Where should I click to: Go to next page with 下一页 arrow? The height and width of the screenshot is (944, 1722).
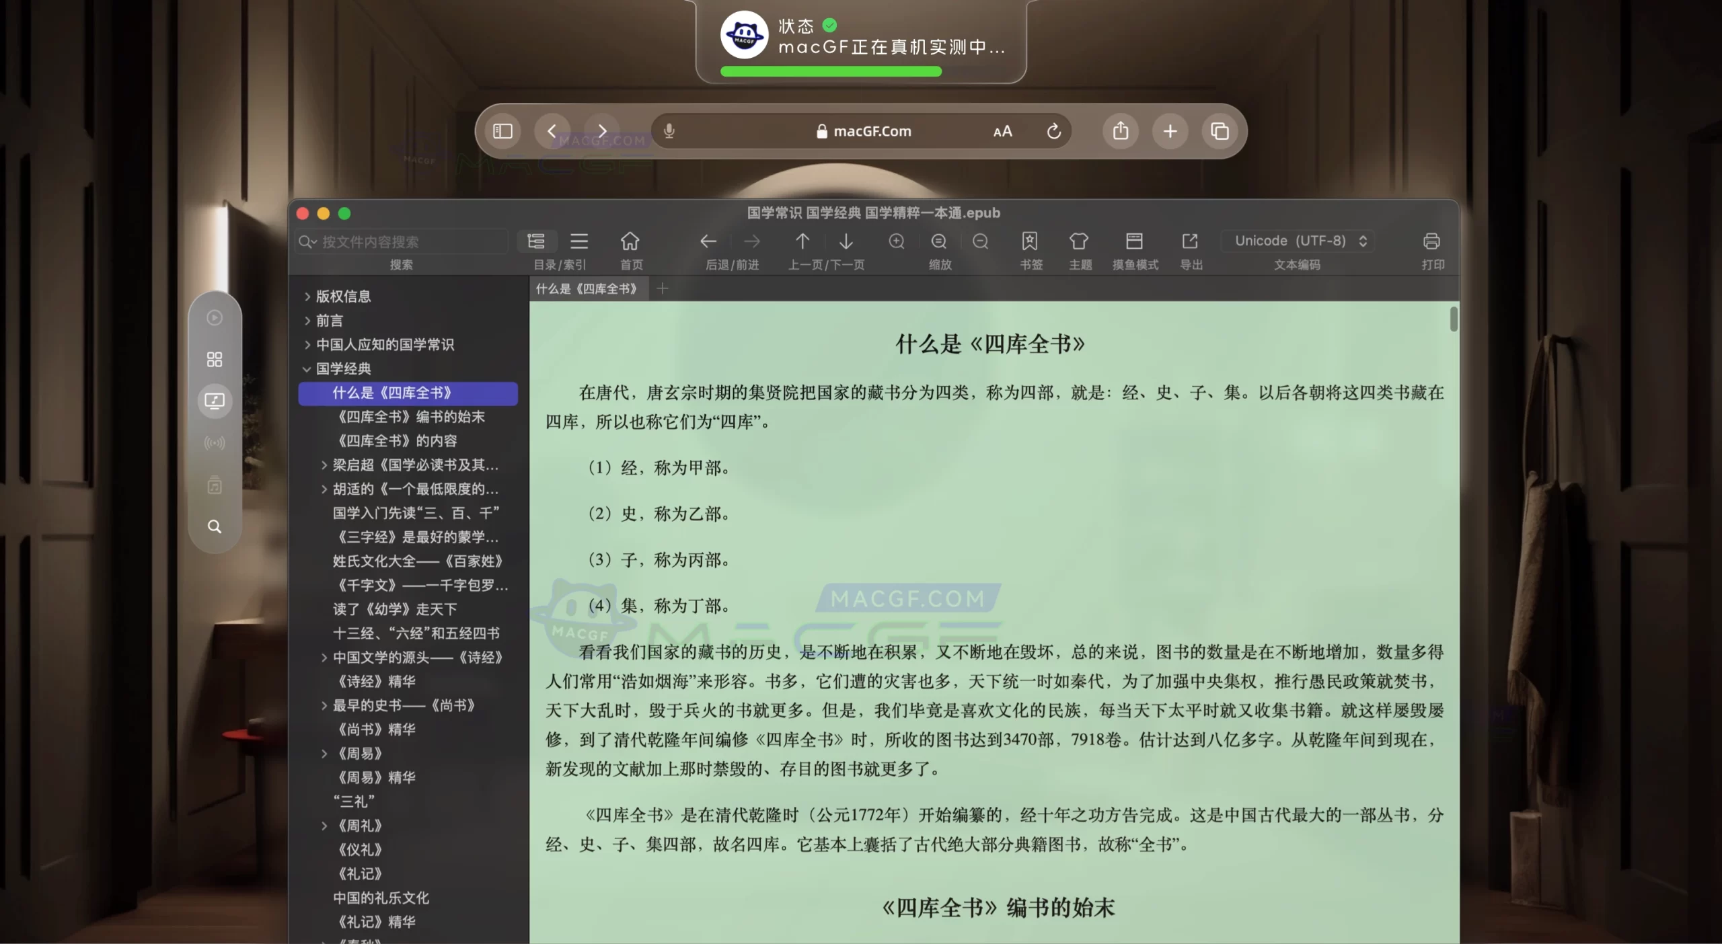click(846, 241)
